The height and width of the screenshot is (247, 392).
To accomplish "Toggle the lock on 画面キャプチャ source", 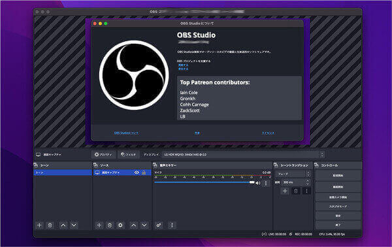I will 144,173.
